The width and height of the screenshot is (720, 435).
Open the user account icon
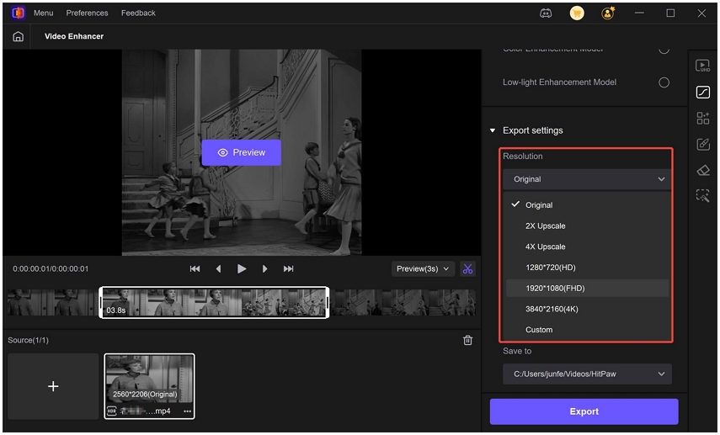[608, 13]
